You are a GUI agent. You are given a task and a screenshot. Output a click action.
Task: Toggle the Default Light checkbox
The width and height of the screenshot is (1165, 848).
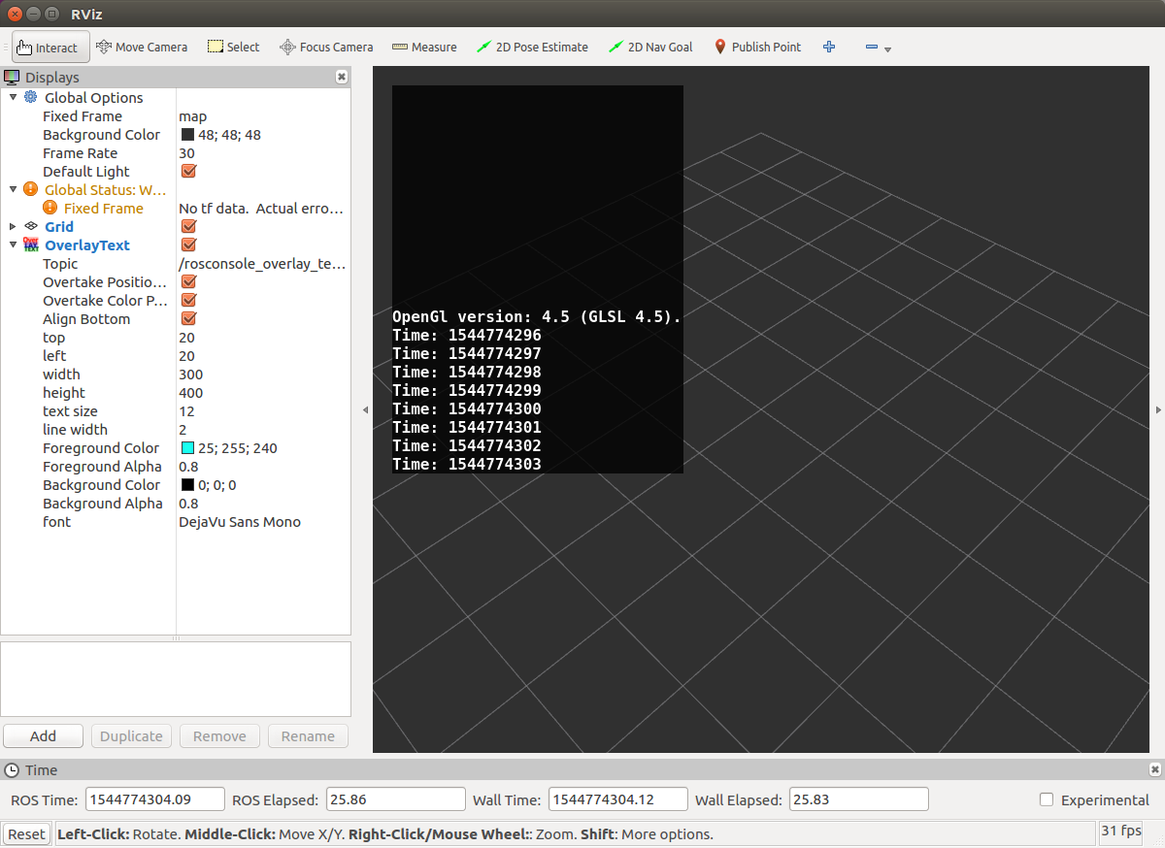[189, 171]
